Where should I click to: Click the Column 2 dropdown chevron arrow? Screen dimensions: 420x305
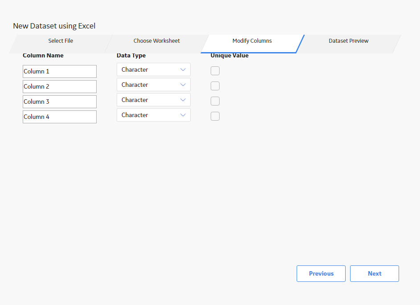pos(183,85)
